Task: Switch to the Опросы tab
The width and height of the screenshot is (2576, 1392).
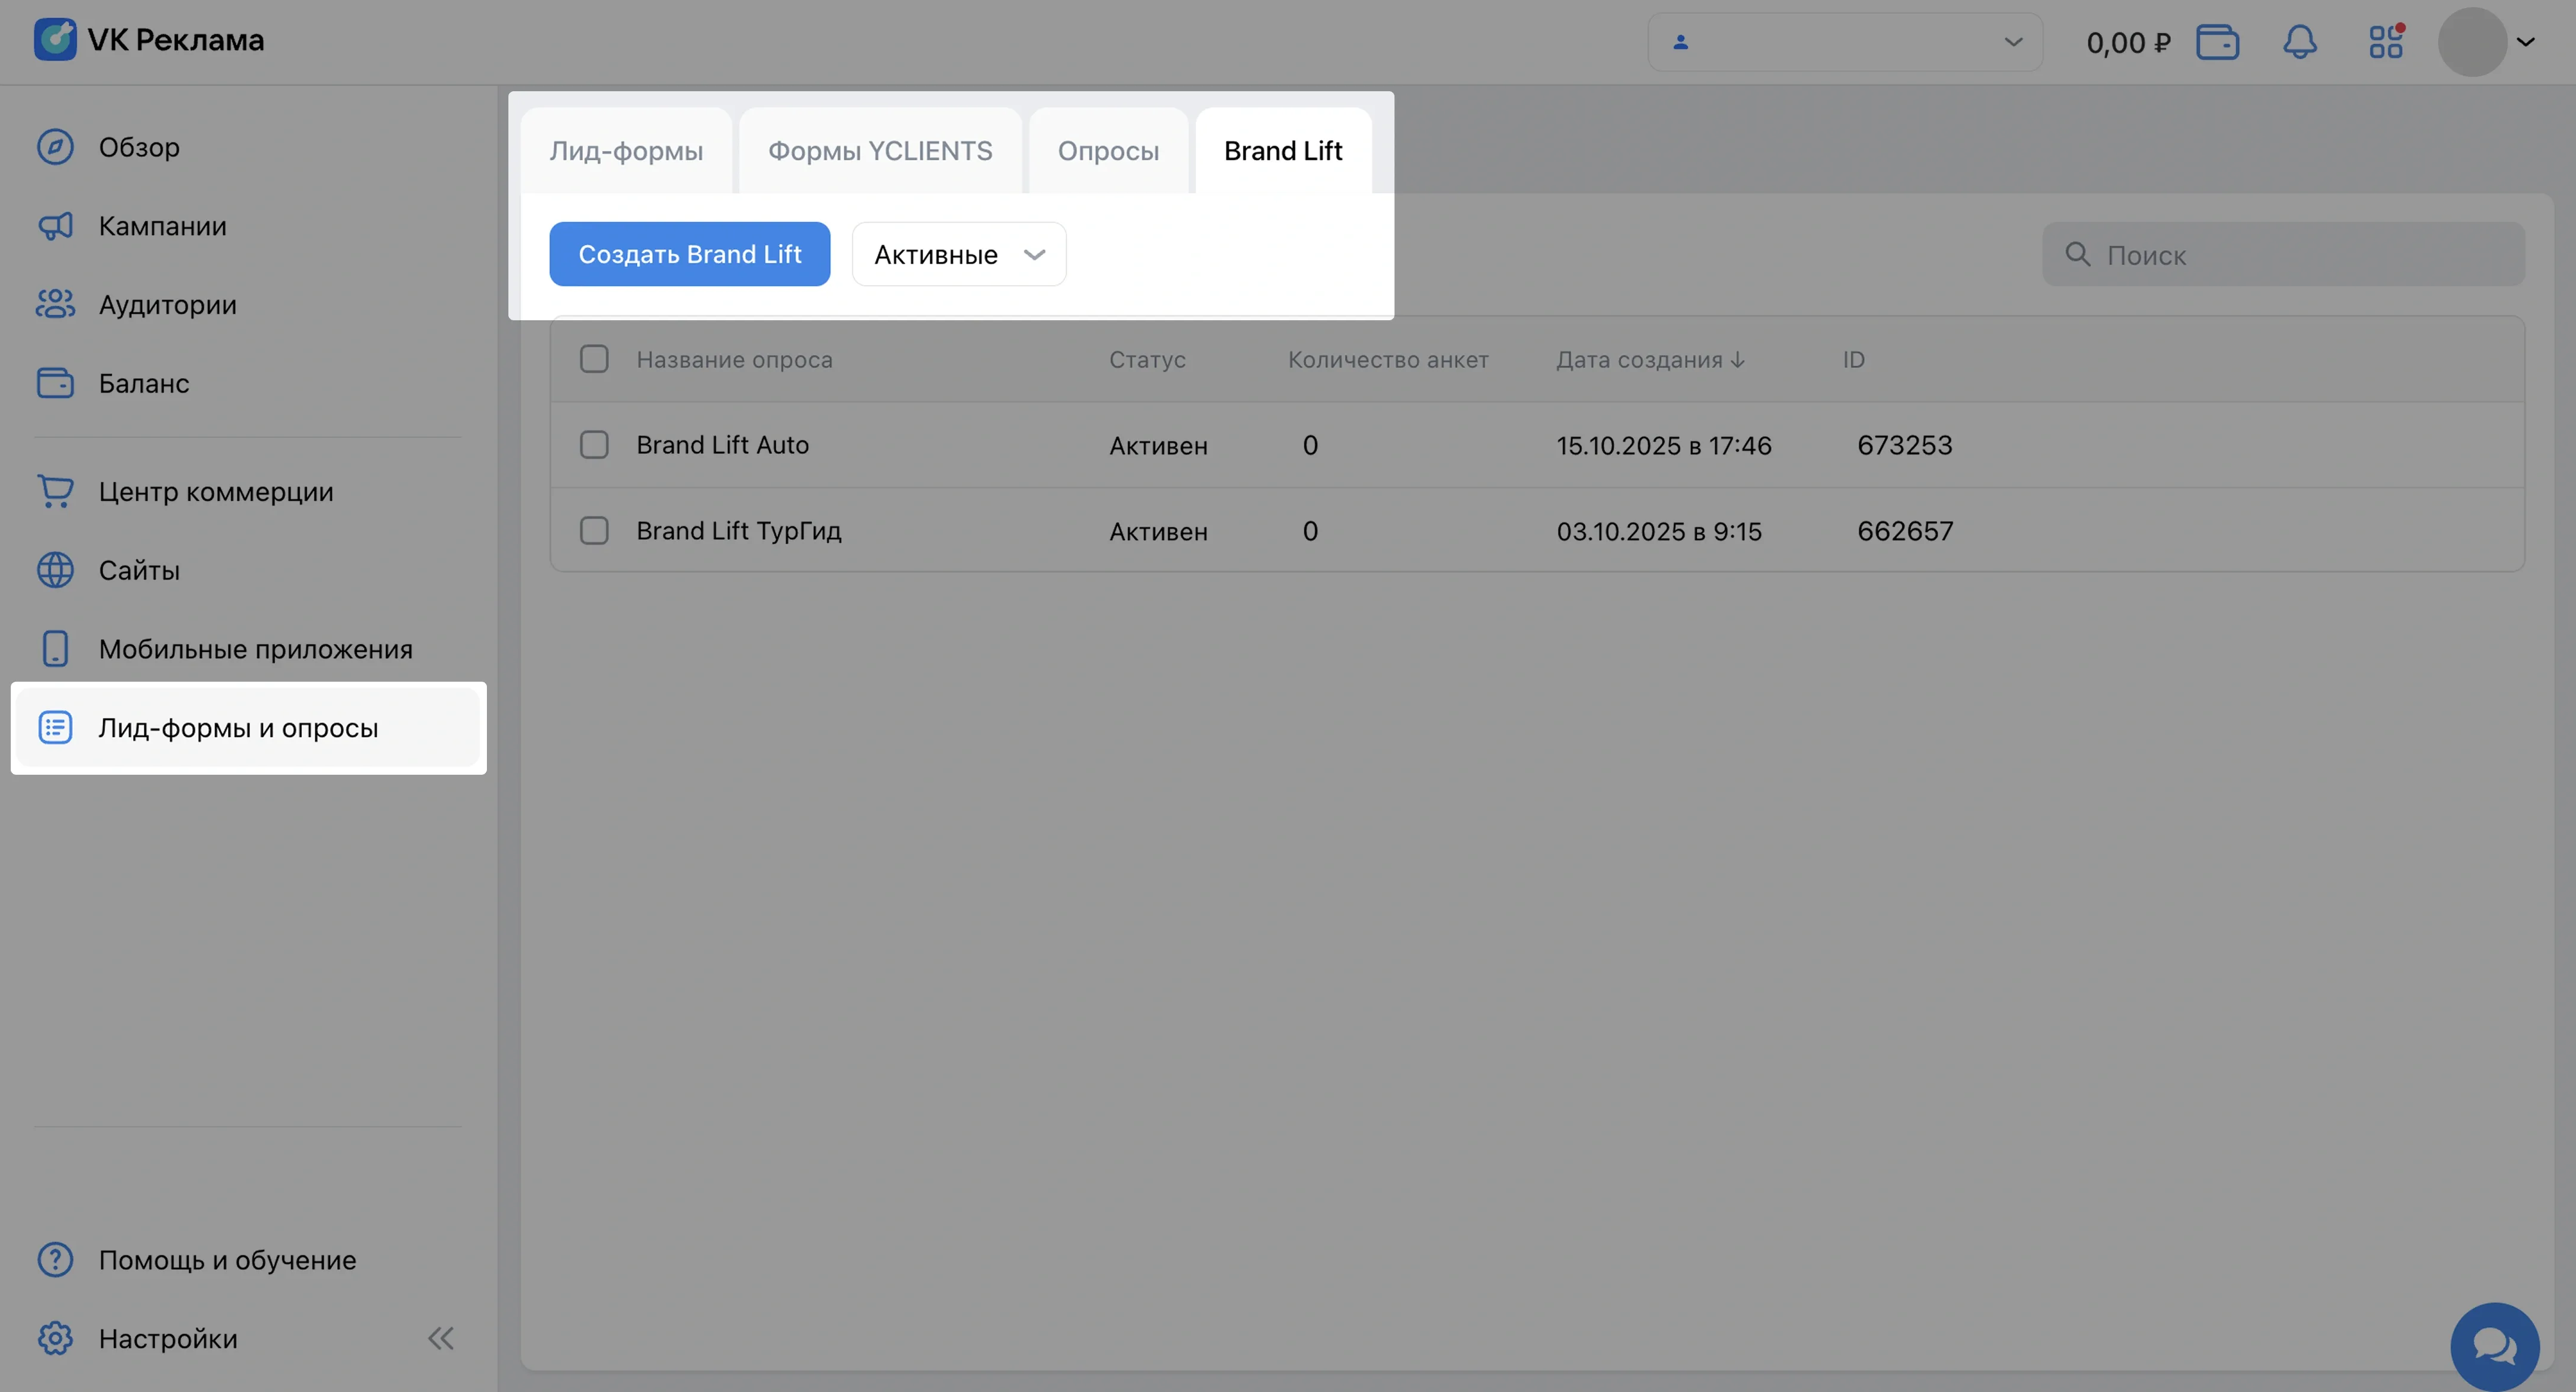Action: pos(1108,151)
